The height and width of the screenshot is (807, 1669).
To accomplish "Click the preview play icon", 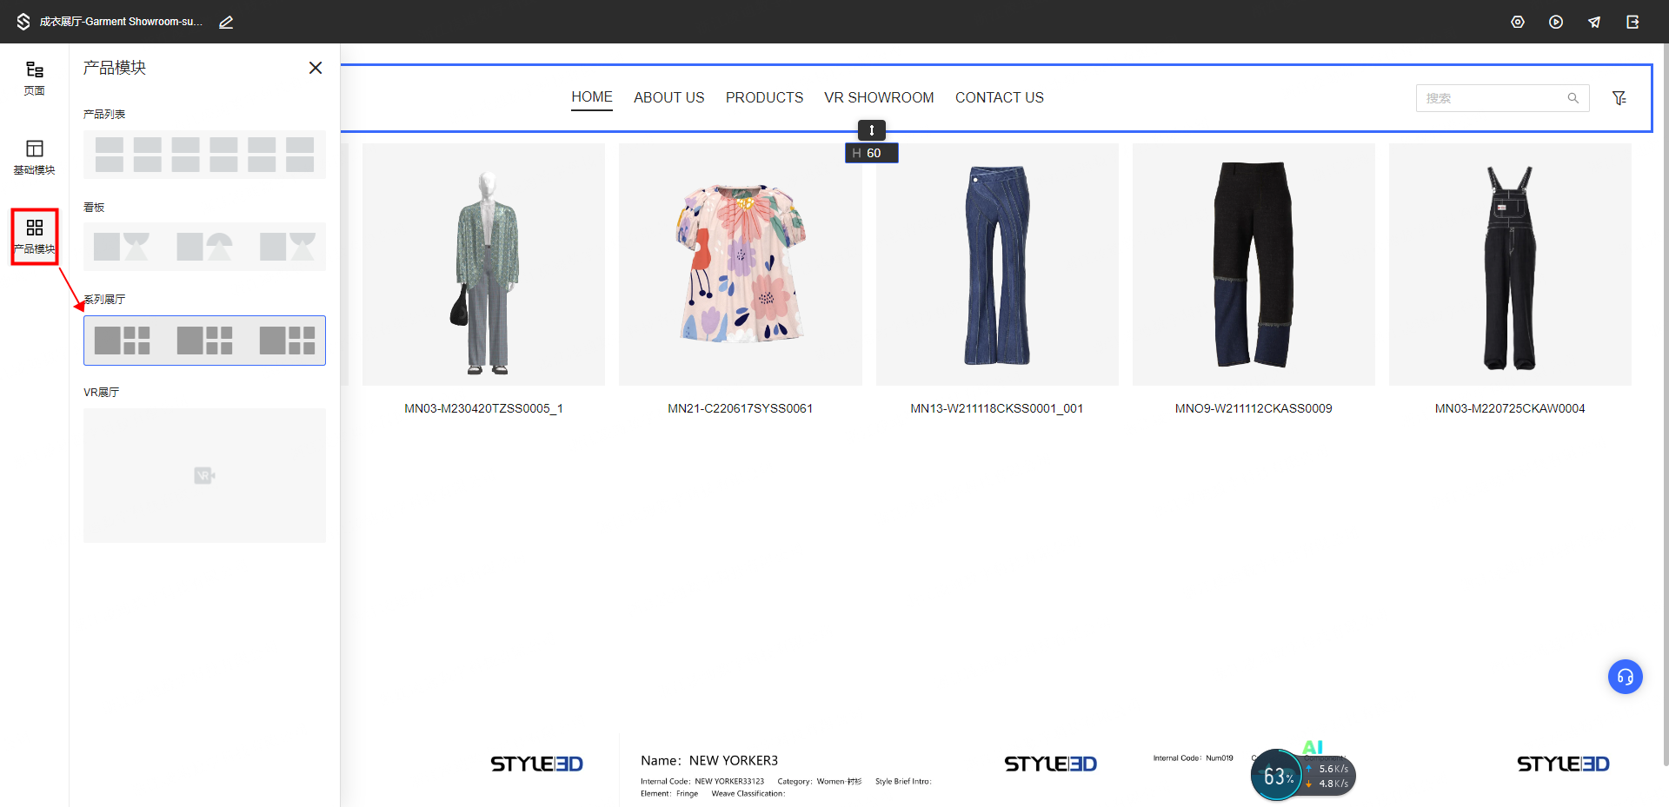I will tap(1556, 22).
